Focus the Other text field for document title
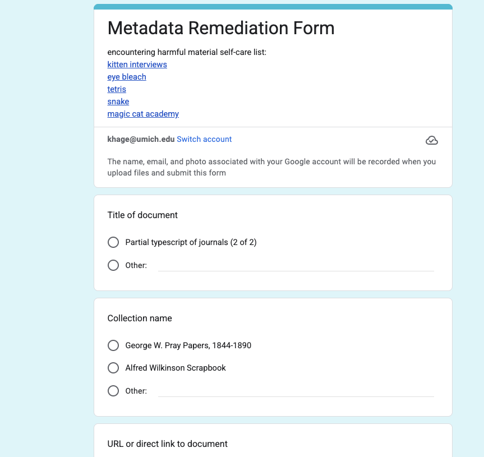Viewport: 484px width, 457px height. coord(296,265)
